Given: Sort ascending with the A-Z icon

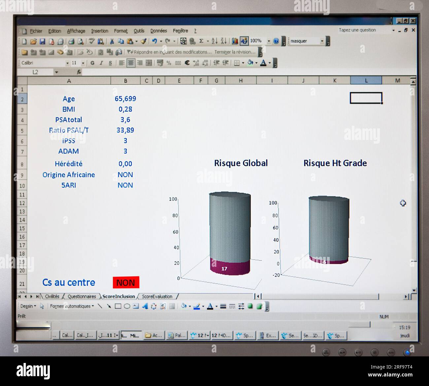Looking at the screenshot, I should (x=214, y=41).
